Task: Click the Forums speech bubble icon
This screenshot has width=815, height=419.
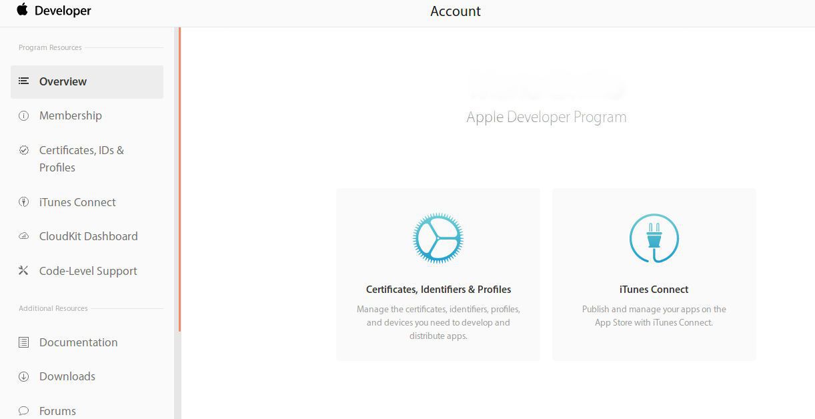Action: point(23,411)
